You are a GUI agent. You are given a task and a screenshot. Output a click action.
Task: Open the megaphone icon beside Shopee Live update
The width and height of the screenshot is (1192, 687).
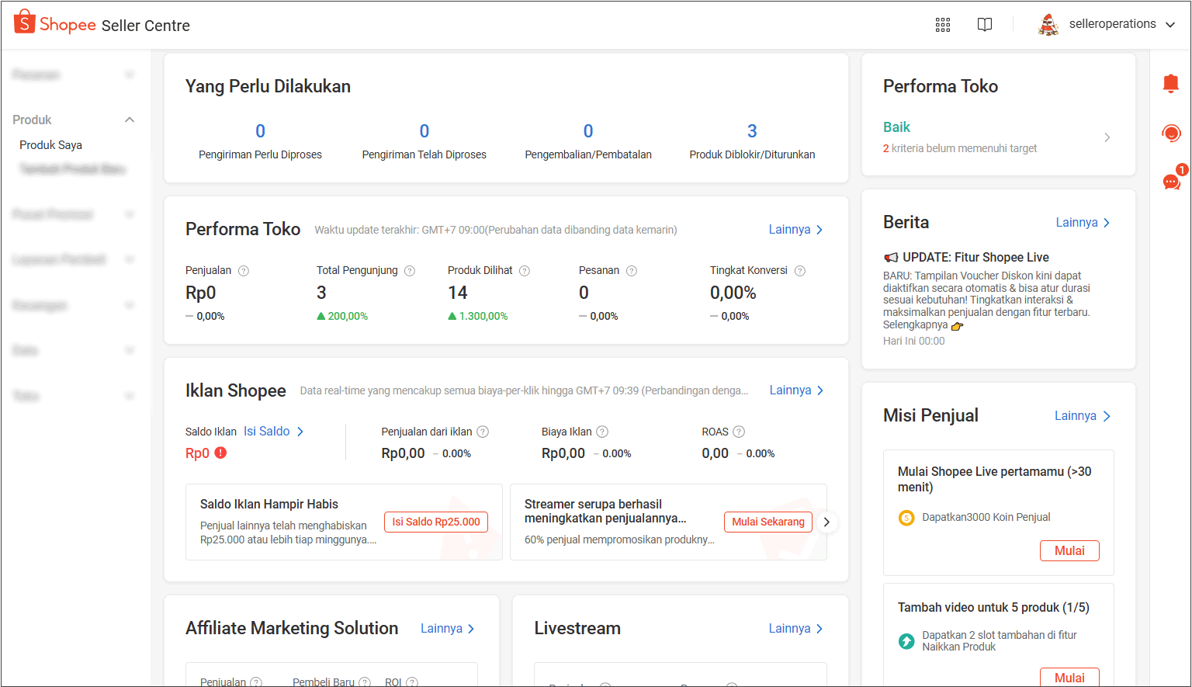pos(891,258)
